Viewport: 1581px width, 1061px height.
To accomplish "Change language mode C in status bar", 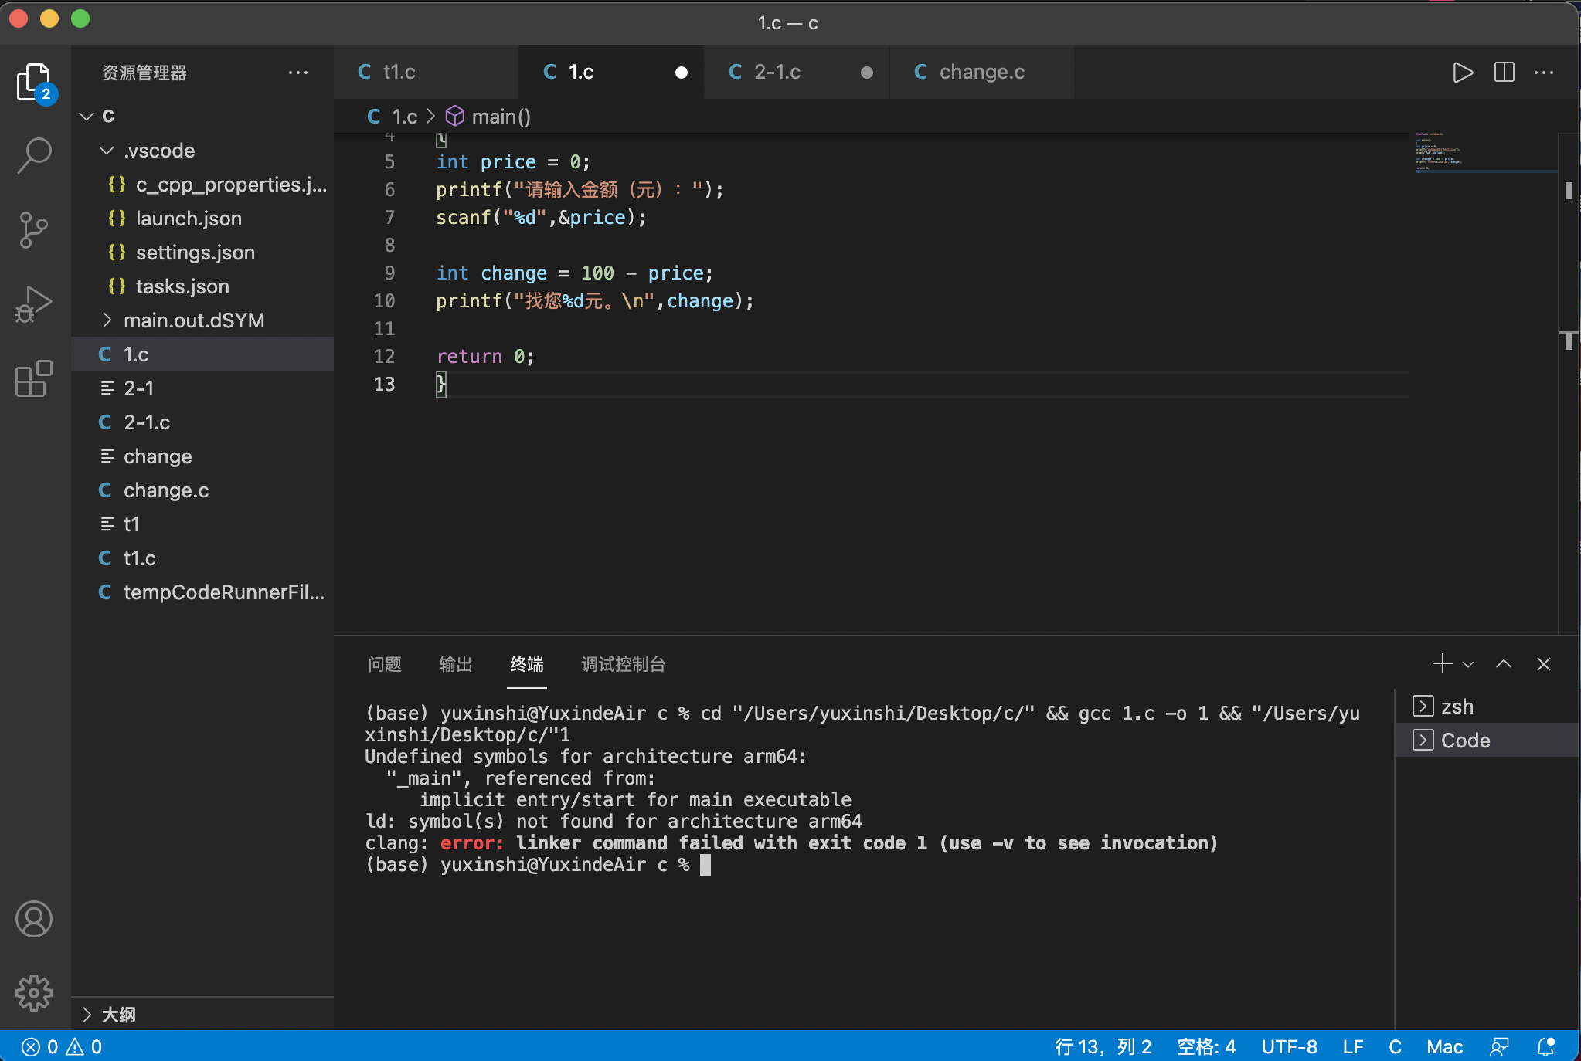I will [1395, 1046].
